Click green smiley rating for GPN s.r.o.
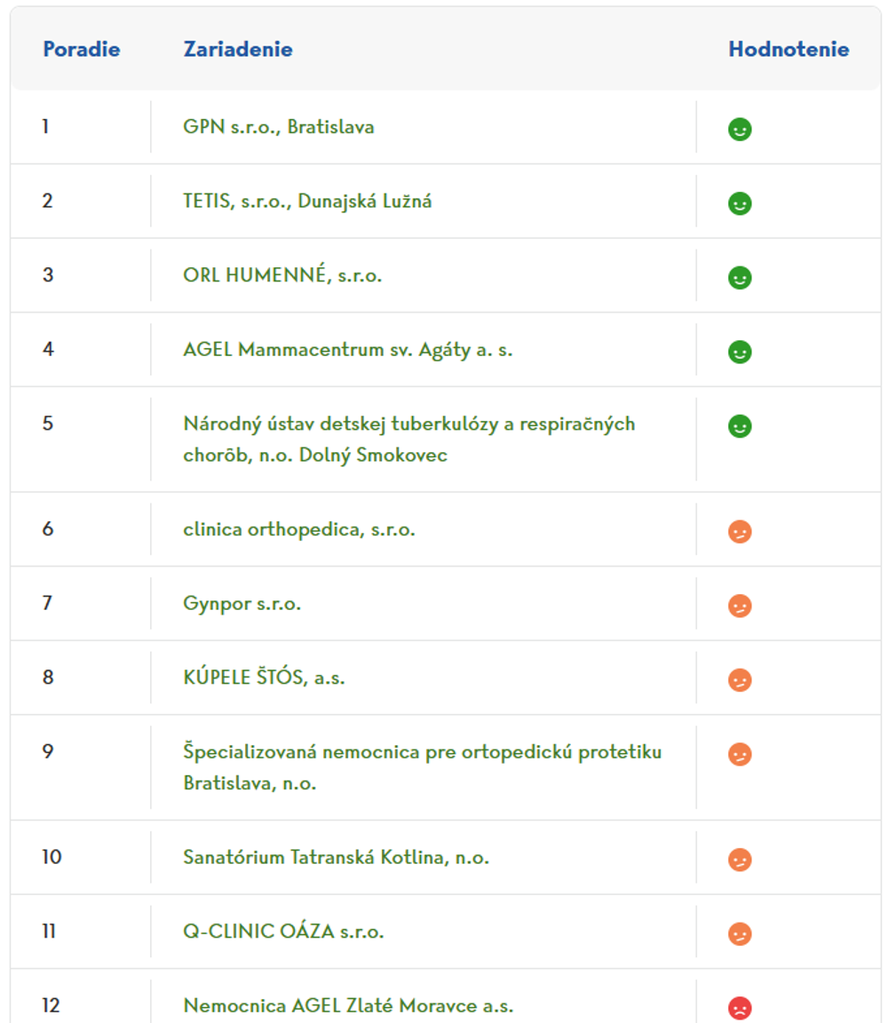888x1023 pixels. (740, 130)
